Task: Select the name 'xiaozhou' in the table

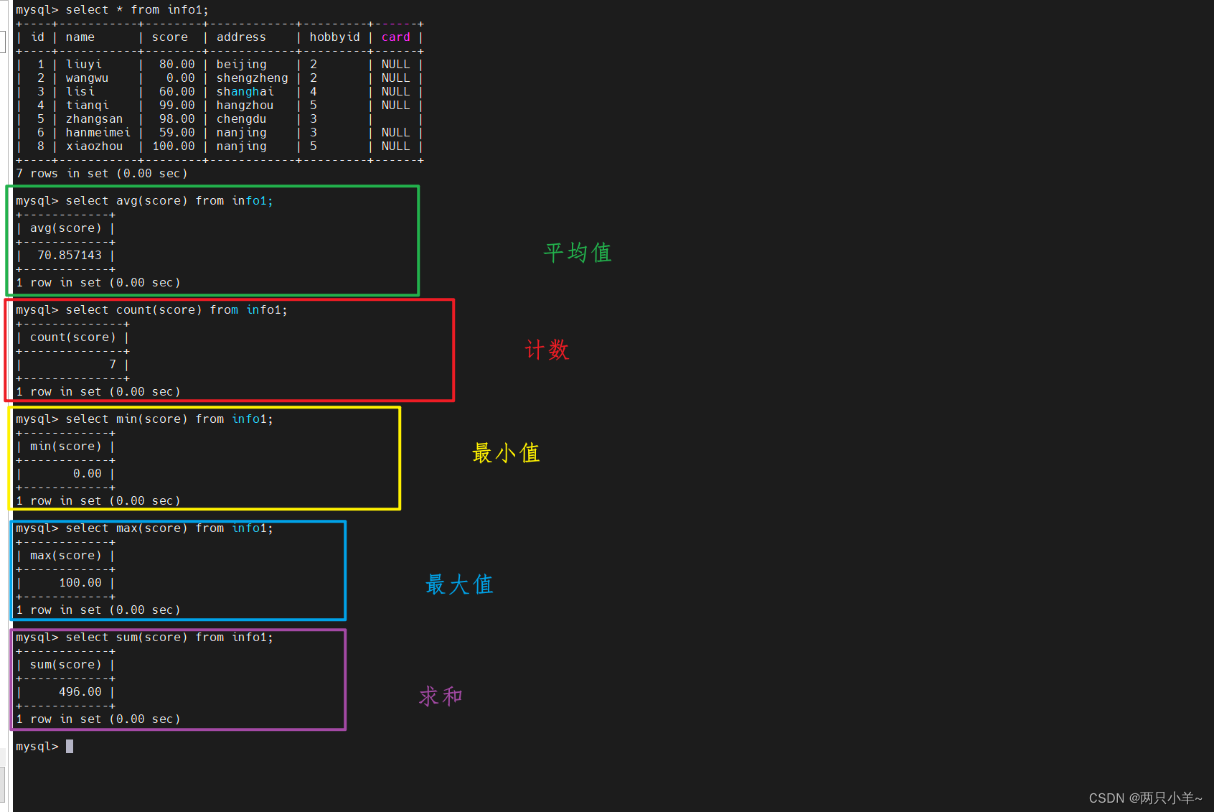Action: pyautogui.click(x=94, y=146)
